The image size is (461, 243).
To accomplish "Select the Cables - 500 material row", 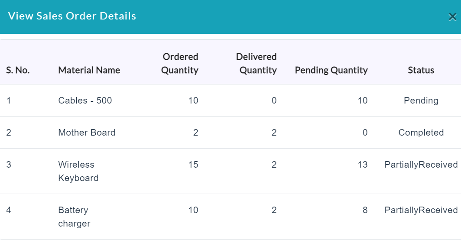I will tap(230, 100).
